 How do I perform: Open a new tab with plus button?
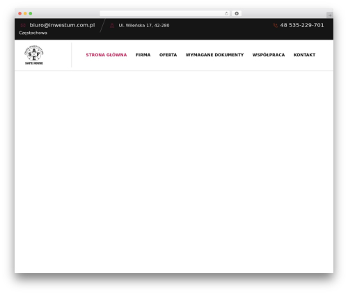click(330, 15)
